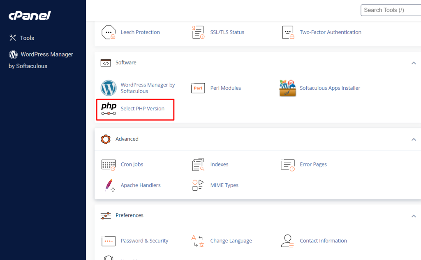
Task: Open WordPress Manager by Softaculous sidebar item
Action: pyautogui.click(x=41, y=60)
